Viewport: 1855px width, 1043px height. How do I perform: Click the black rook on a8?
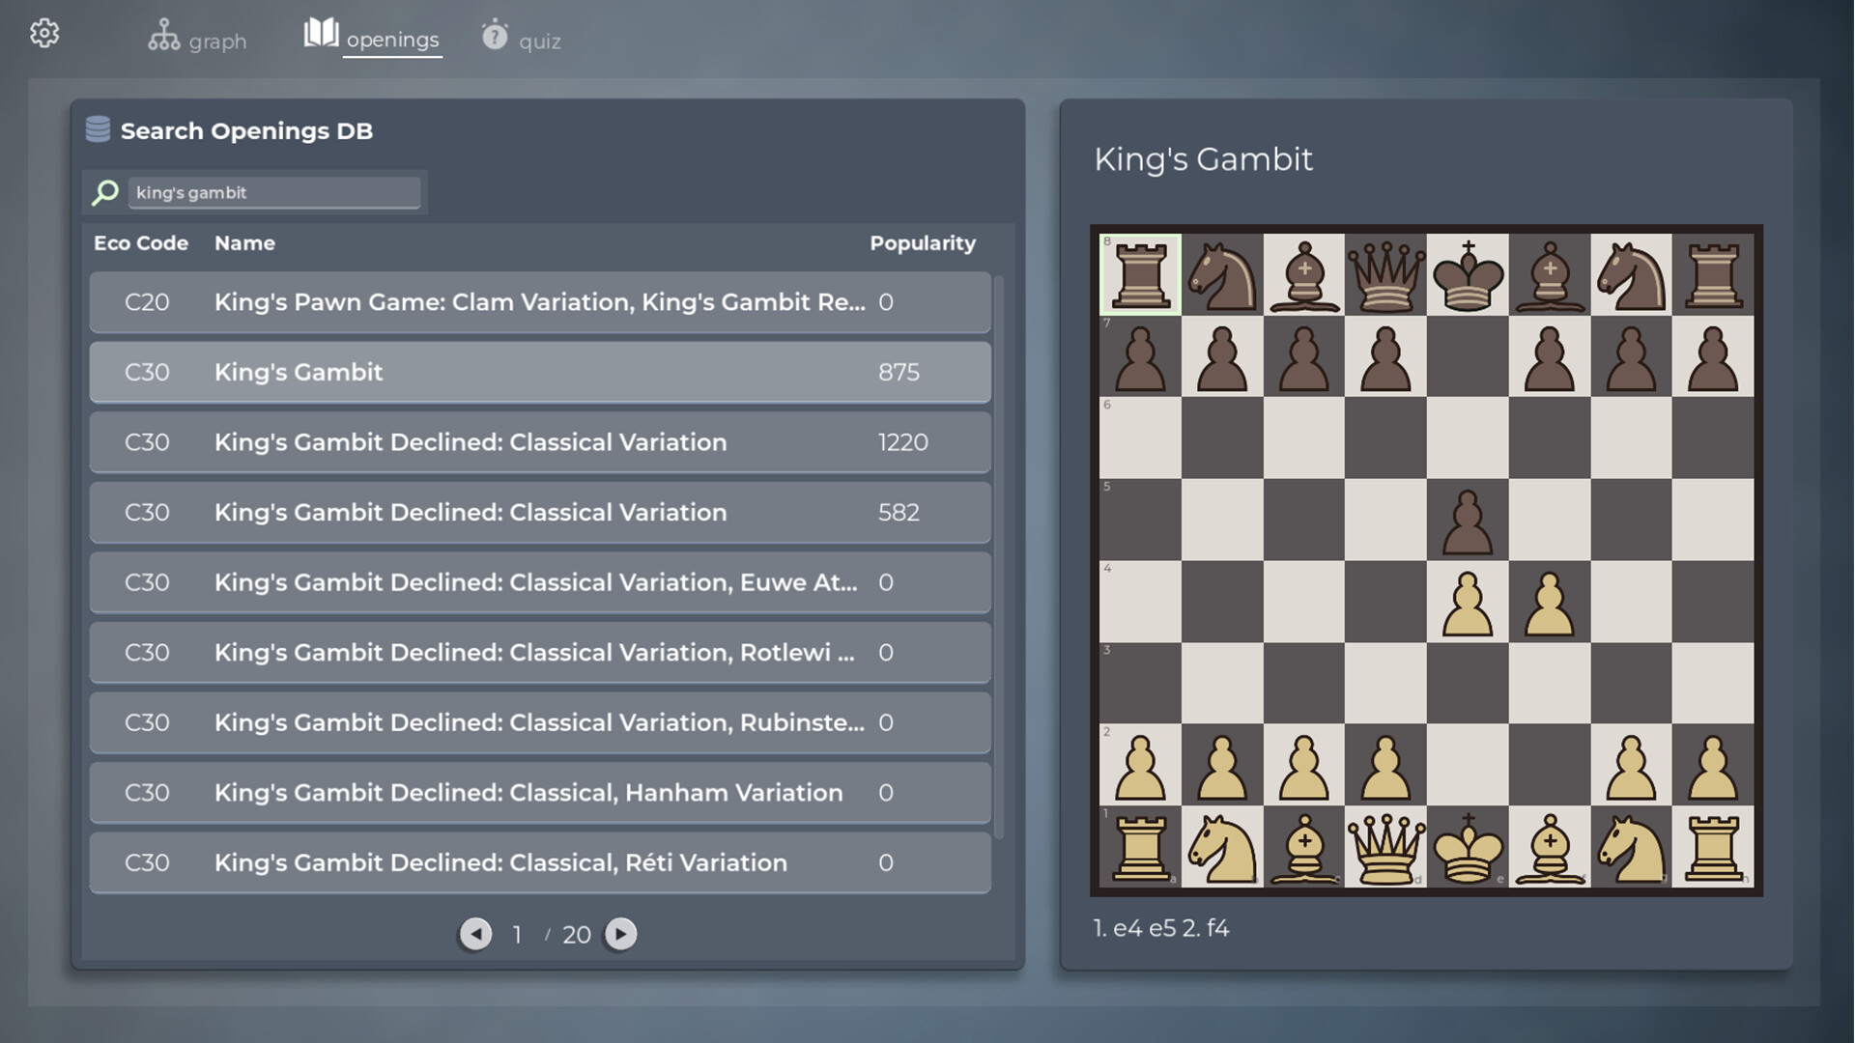tap(1140, 275)
